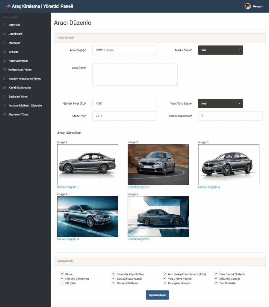Open İletişim Bilgilerini Güncelle menu item
This screenshot has width=269, height=307.
pyautogui.click(x=25, y=106)
